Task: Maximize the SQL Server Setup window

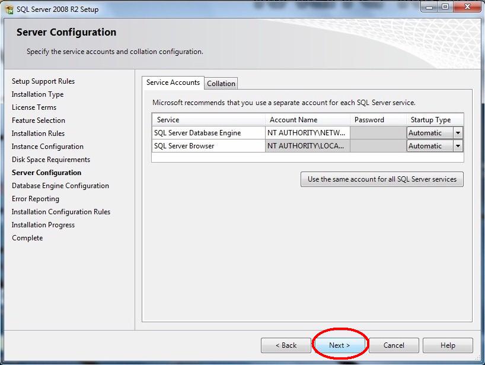Action: tap(445, 7)
